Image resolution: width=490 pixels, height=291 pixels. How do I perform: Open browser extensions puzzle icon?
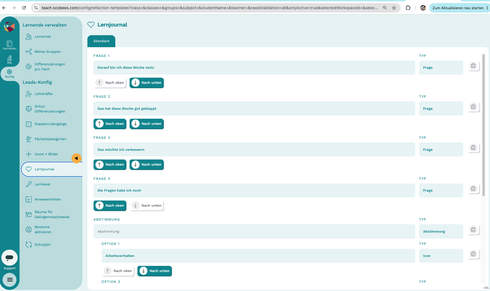[x=408, y=8]
